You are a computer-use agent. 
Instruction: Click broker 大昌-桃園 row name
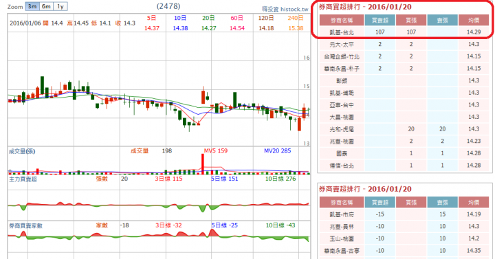point(342,117)
